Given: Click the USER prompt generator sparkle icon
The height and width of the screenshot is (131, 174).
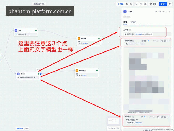Looking at the screenshot, I should (145, 117).
